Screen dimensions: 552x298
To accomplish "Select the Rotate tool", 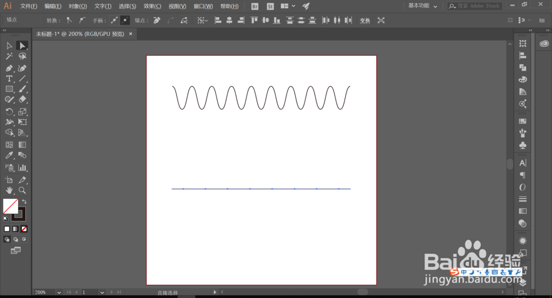I will click(x=9, y=112).
